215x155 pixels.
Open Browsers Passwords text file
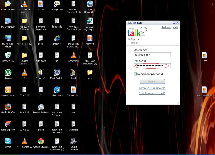41,21
